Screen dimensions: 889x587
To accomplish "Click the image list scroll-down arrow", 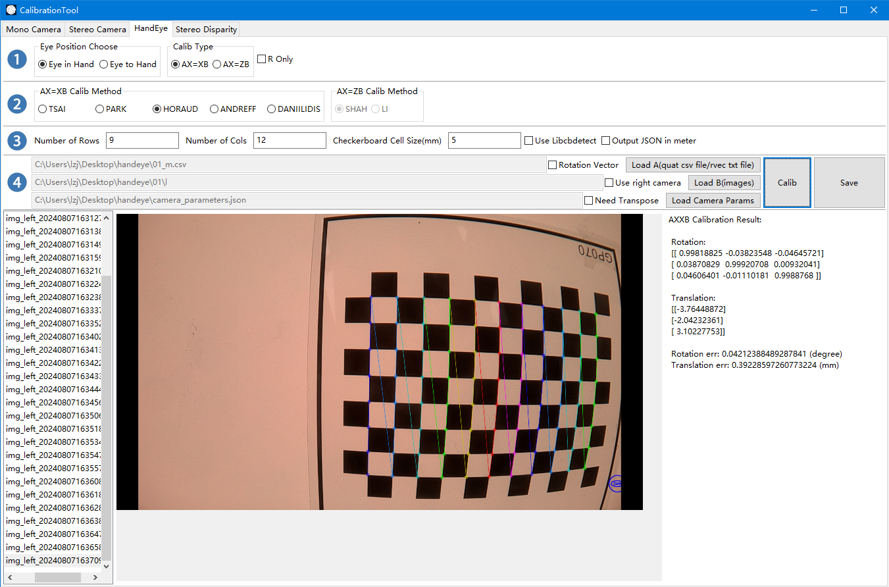I will (107, 566).
